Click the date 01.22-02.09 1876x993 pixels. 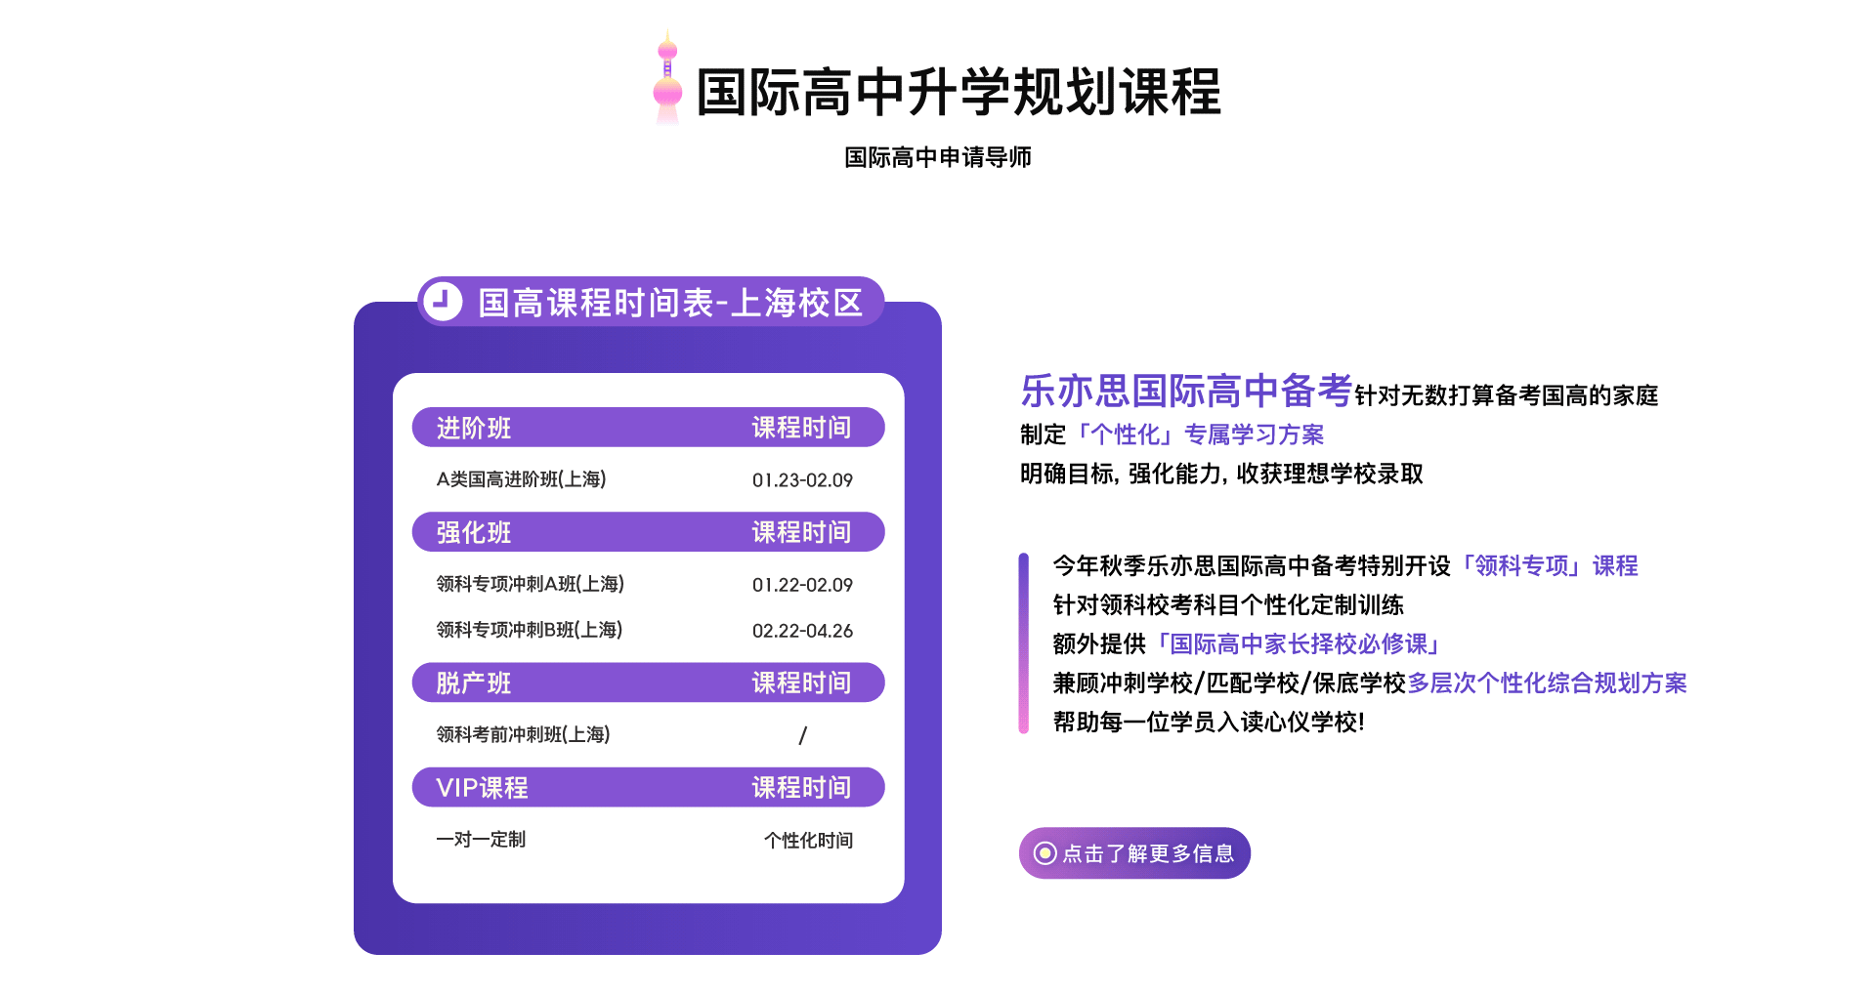pos(802,585)
